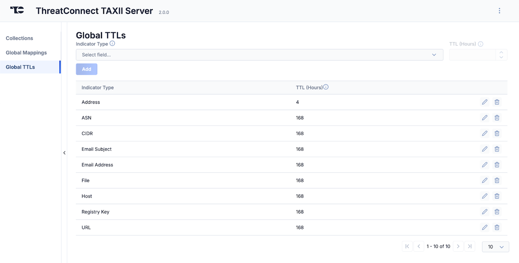The image size is (519, 263).
Task: Open the overflow menu at top right
Action: [x=499, y=10]
